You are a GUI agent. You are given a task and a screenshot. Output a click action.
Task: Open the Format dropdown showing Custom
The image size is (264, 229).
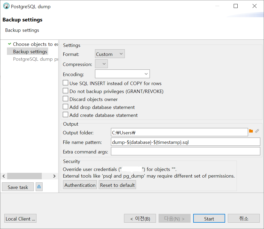click(x=110, y=54)
